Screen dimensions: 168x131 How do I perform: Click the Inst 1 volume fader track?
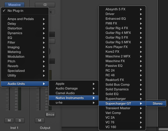tap(9, 99)
